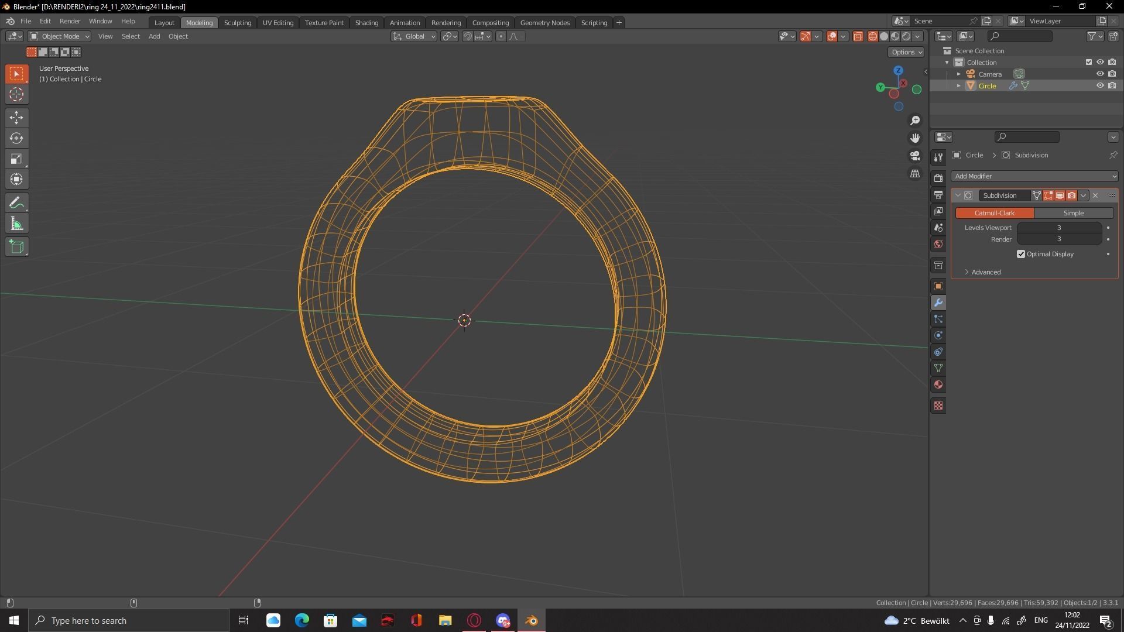
Task: Open the Modifier properties wrench tab
Action: click(x=938, y=303)
